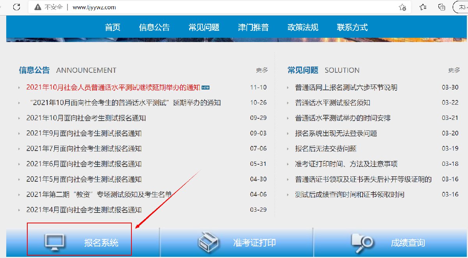Open 2021年6月面向社会考生测试报名通知
The image size is (468, 258).
click(x=84, y=164)
